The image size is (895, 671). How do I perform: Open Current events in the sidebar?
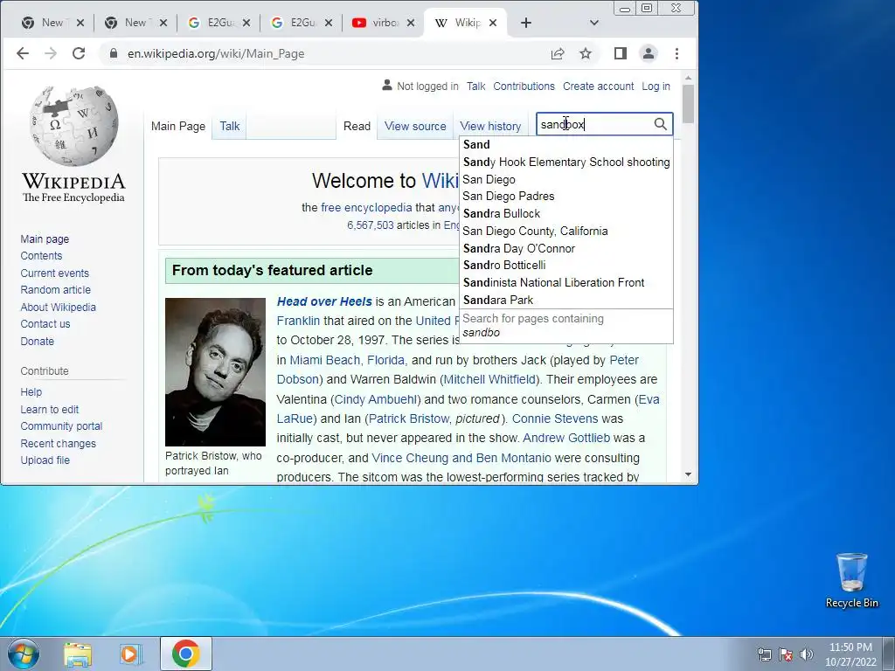click(x=55, y=273)
